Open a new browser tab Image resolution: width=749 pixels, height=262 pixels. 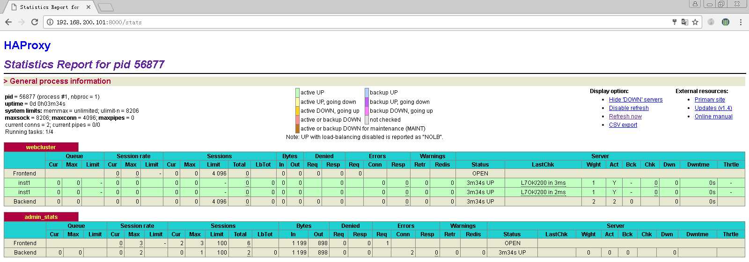click(106, 7)
